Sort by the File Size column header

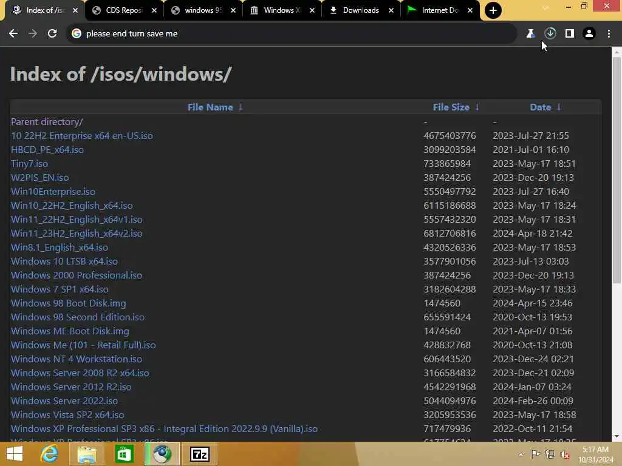451,107
